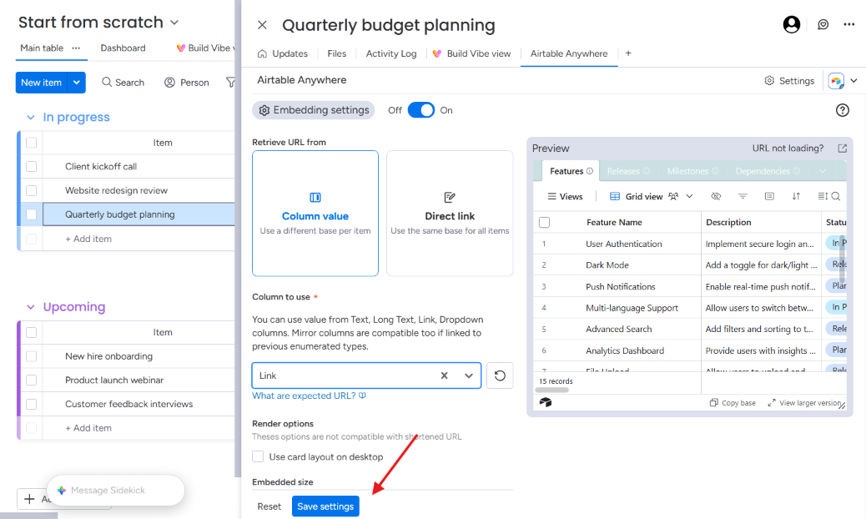Turn off the embedding On/Off switch
The width and height of the screenshot is (866, 519).
tap(420, 110)
